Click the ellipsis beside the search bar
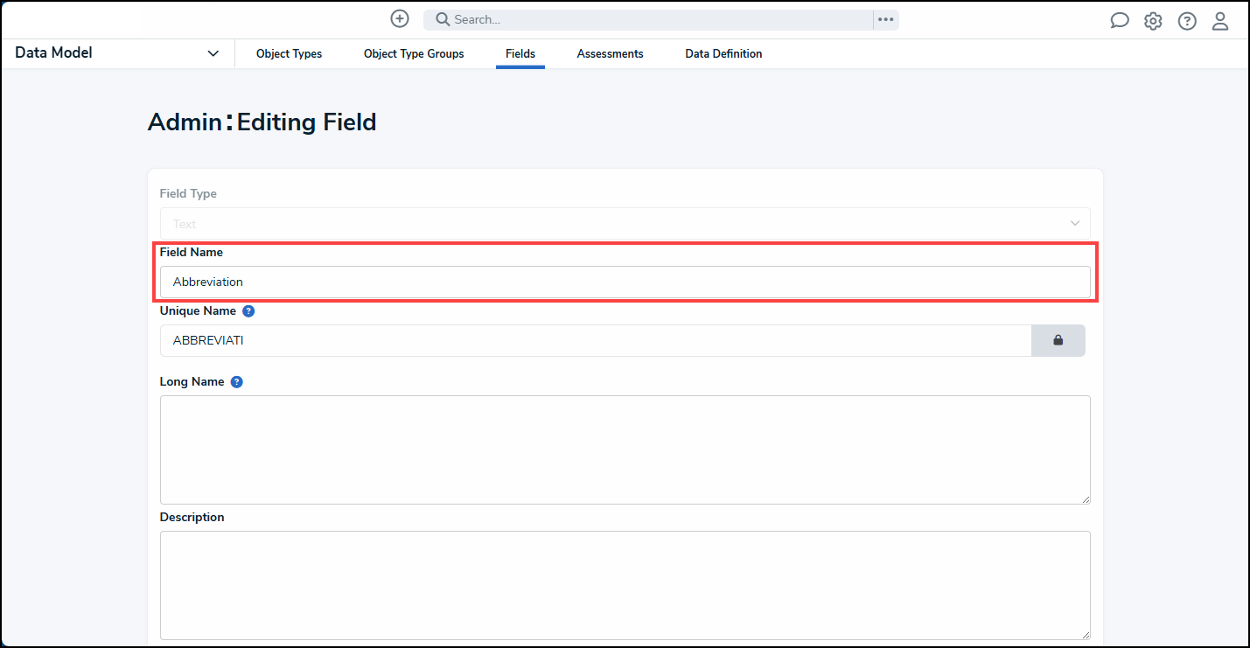The height and width of the screenshot is (648, 1250). click(x=885, y=19)
